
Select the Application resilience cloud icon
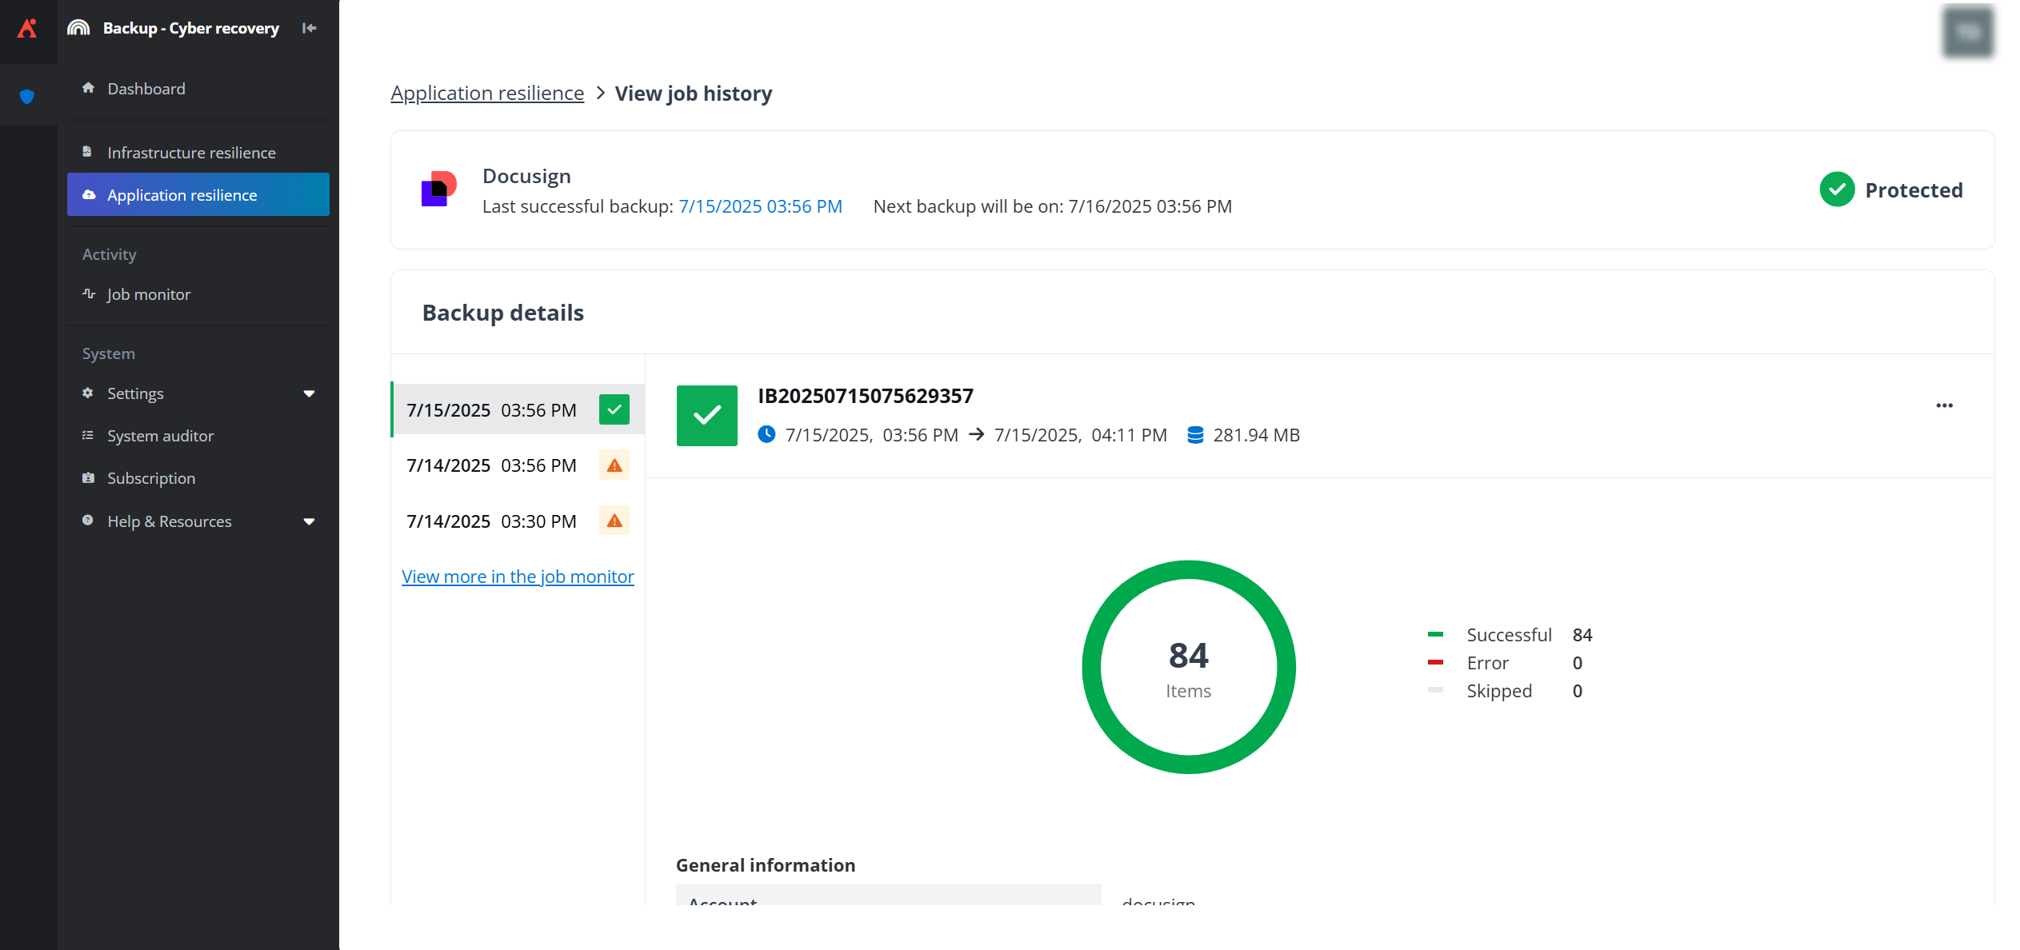tap(88, 194)
